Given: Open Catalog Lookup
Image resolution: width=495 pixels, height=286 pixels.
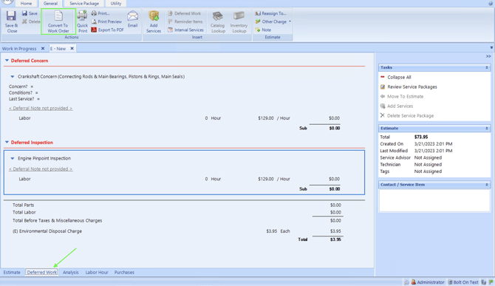Looking at the screenshot, I should click(x=217, y=21).
